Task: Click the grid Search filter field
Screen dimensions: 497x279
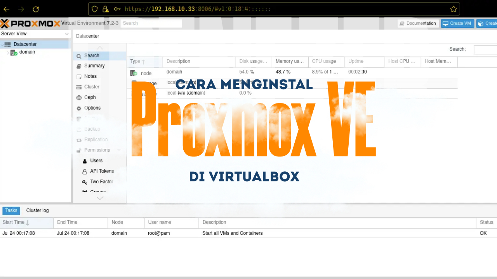Action: [x=485, y=50]
